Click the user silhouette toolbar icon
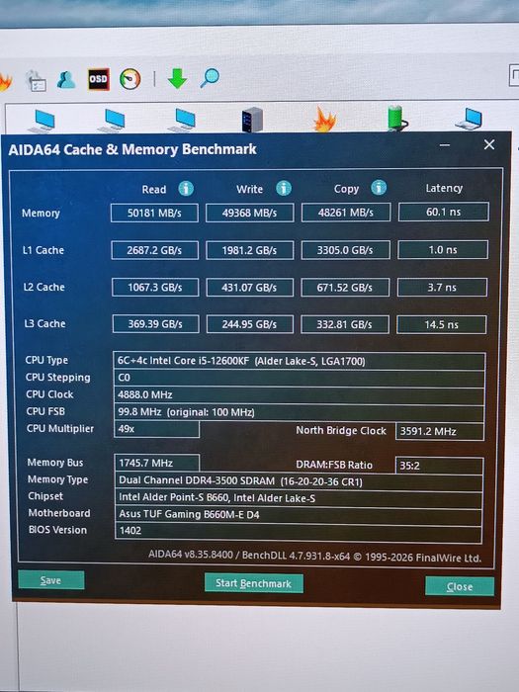The width and height of the screenshot is (519, 692). pyautogui.click(x=66, y=80)
